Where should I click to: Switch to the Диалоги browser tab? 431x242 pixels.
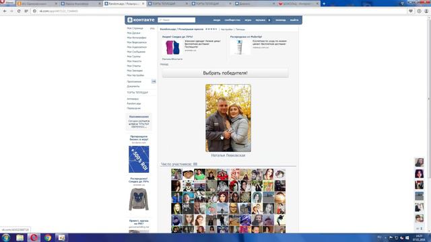tap(255, 4)
